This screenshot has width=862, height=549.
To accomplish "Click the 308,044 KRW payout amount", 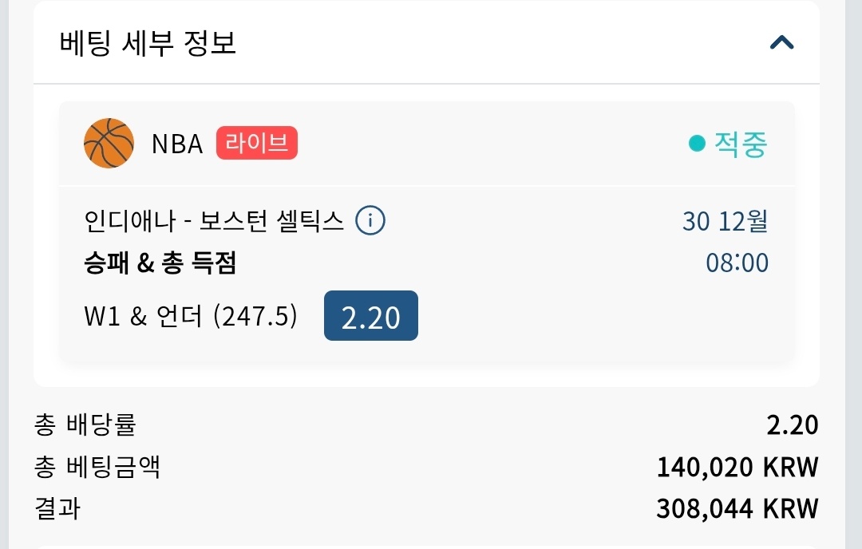I will [737, 508].
